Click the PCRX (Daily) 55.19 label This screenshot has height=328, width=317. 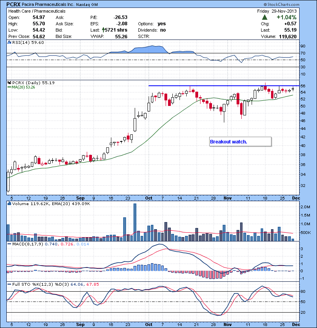33,83
